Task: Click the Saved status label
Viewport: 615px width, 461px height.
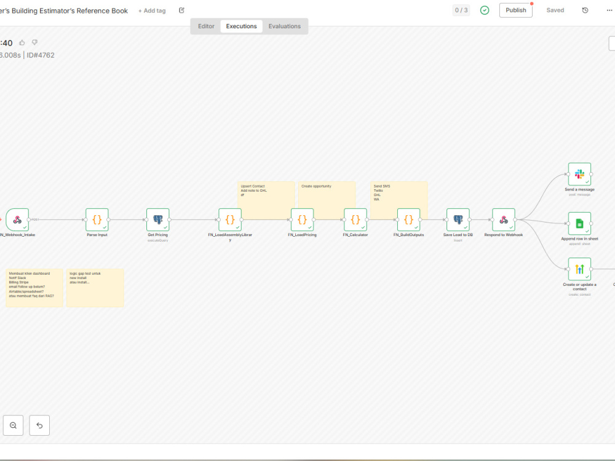Action: [555, 10]
